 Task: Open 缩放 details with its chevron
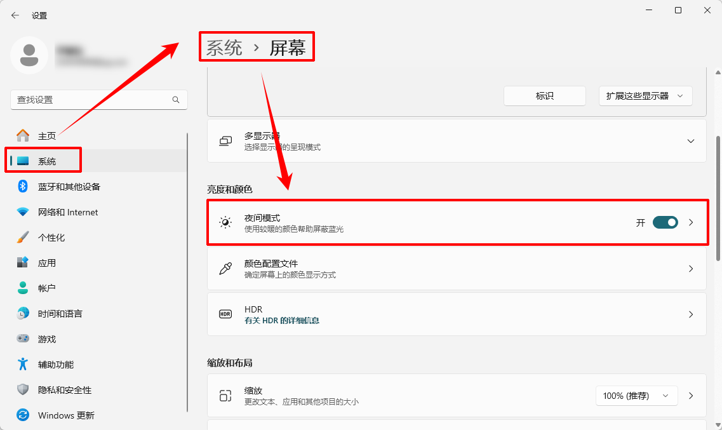point(691,396)
